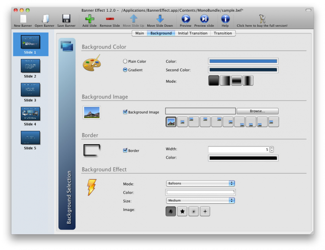Remove the slide with red minus icon
Viewport: 325px width, 250px height.
[110, 19]
